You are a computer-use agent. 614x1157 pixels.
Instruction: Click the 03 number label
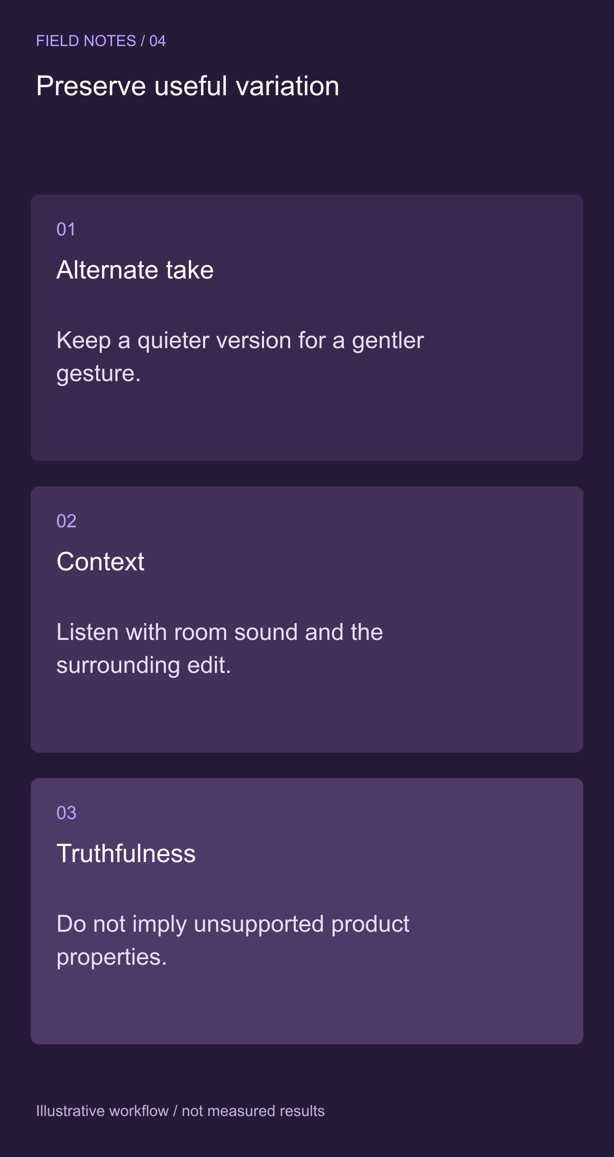tap(67, 813)
